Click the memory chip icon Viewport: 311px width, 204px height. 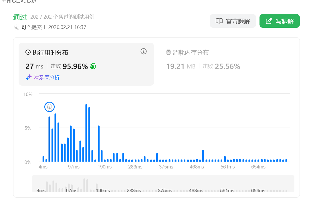click(x=169, y=52)
